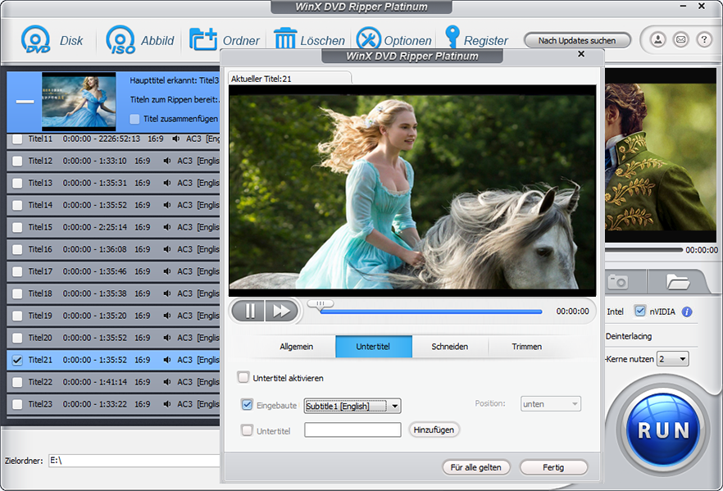Click the Löschen toolbar icon
The height and width of the screenshot is (491, 723).
[x=284, y=39]
